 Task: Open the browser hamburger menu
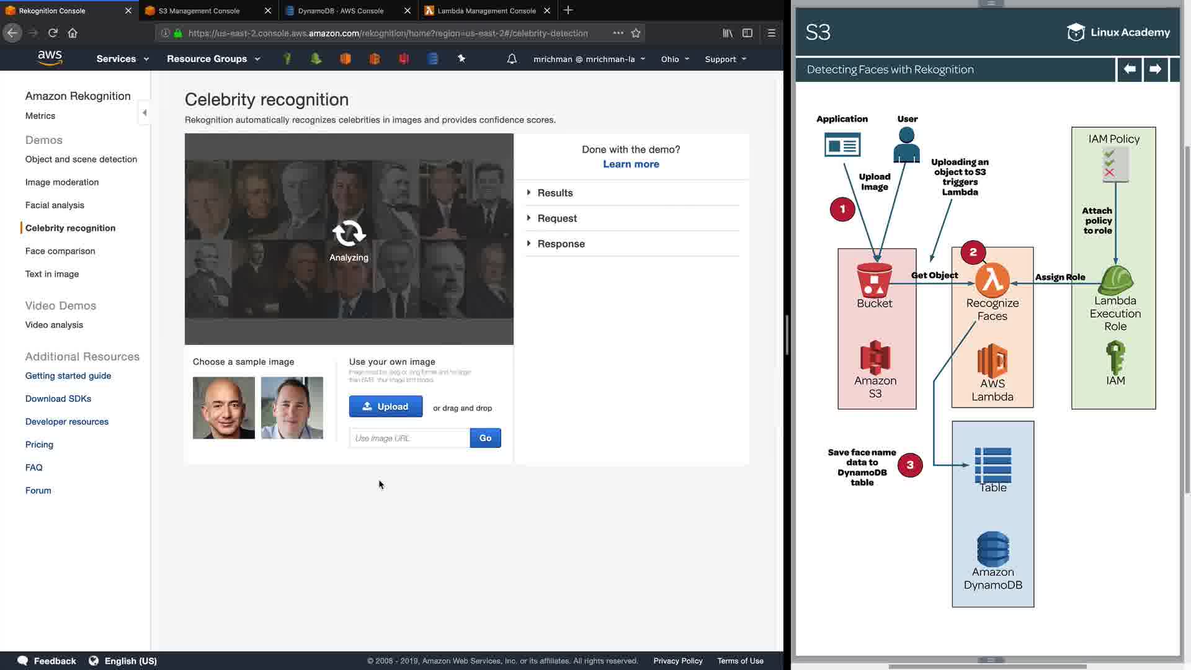tap(772, 33)
